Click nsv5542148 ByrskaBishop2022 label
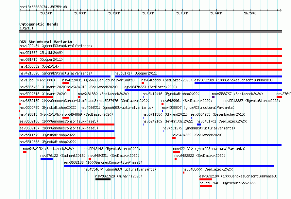This screenshot has height=199, width=291. click(112, 149)
